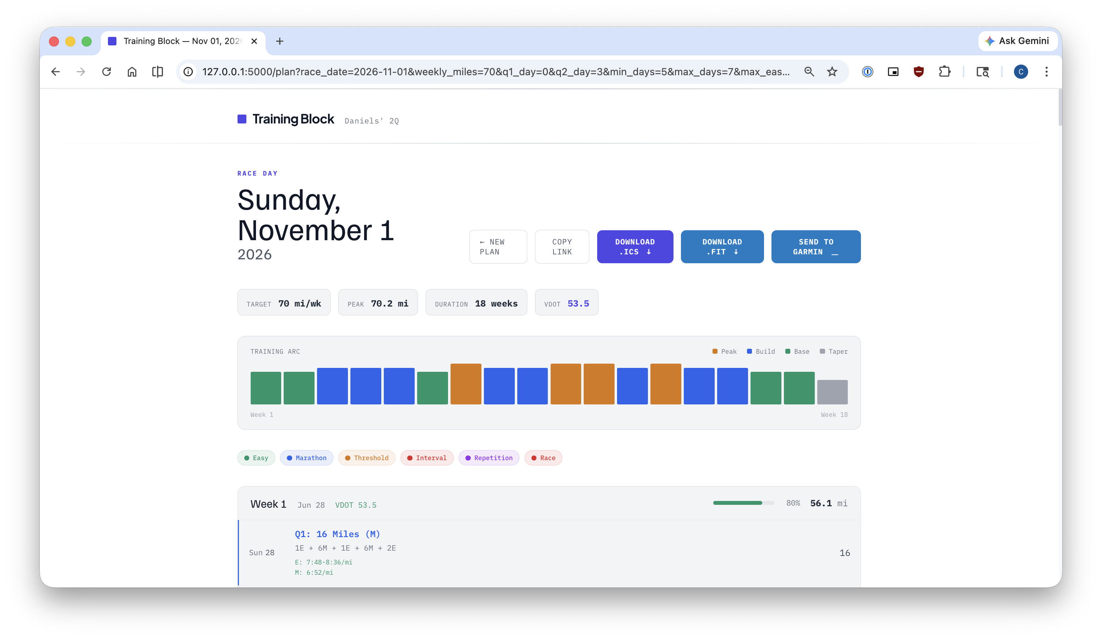Click the browser reload icon
Image resolution: width=1102 pixels, height=640 pixels.
pyautogui.click(x=106, y=72)
